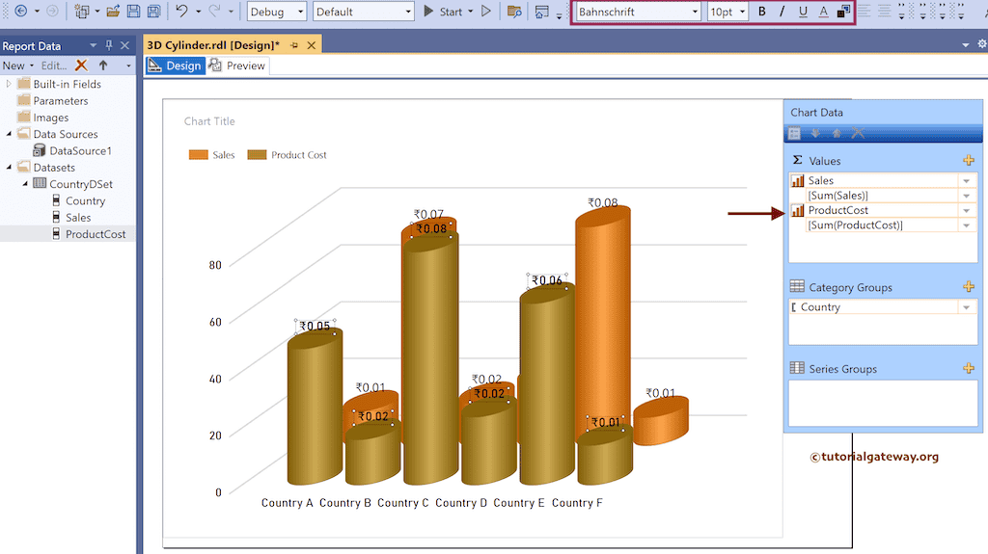Image resolution: width=988 pixels, height=554 pixels.
Task: Add a new Series Group
Action: tap(969, 368)
